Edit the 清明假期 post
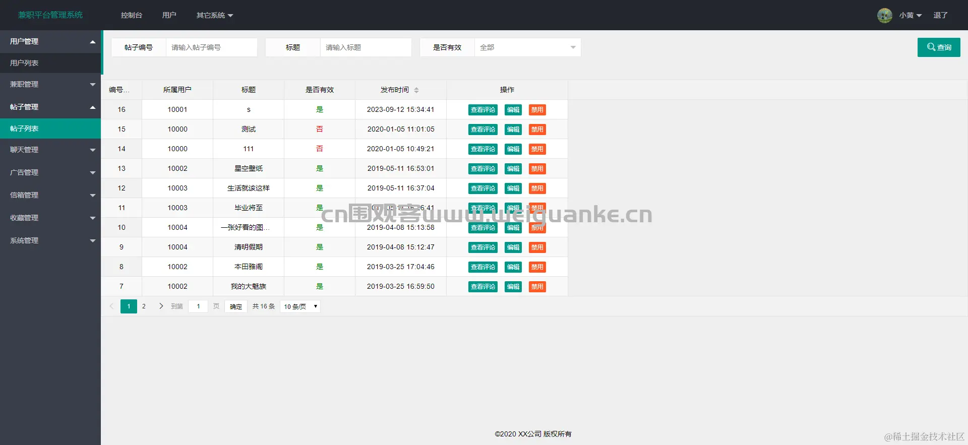968x445 pixels. click(x=513, y=247)
